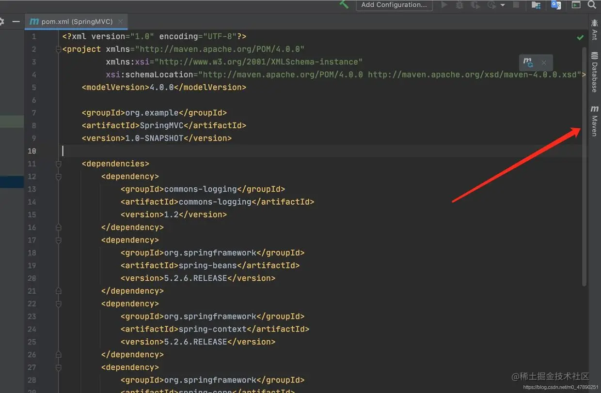
Task: Click the fold end marker on line 16
Action: pyautogui.click(x=59, y=227)
